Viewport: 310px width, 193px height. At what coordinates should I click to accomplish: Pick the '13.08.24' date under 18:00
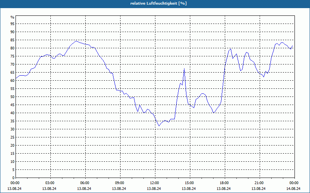pyautogui.click(x=224, y=189)
